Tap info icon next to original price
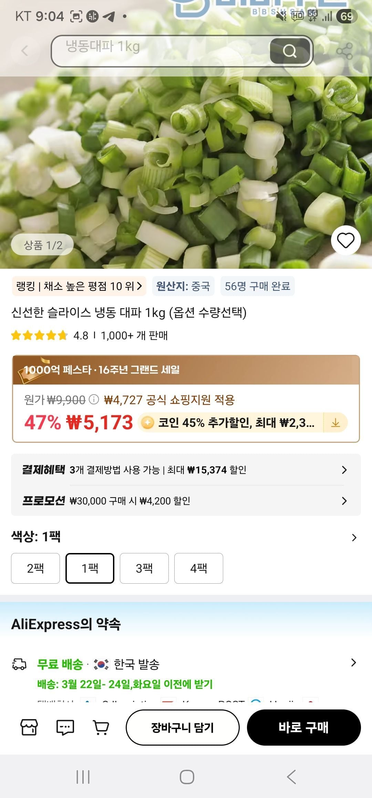This screenshot has width=372, height=798. click(x=94, y=400)
